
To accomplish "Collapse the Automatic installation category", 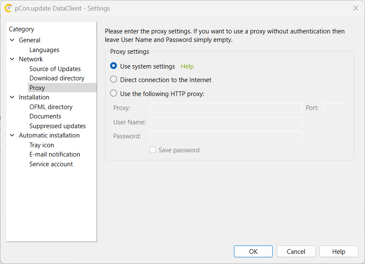I will 12,135.
